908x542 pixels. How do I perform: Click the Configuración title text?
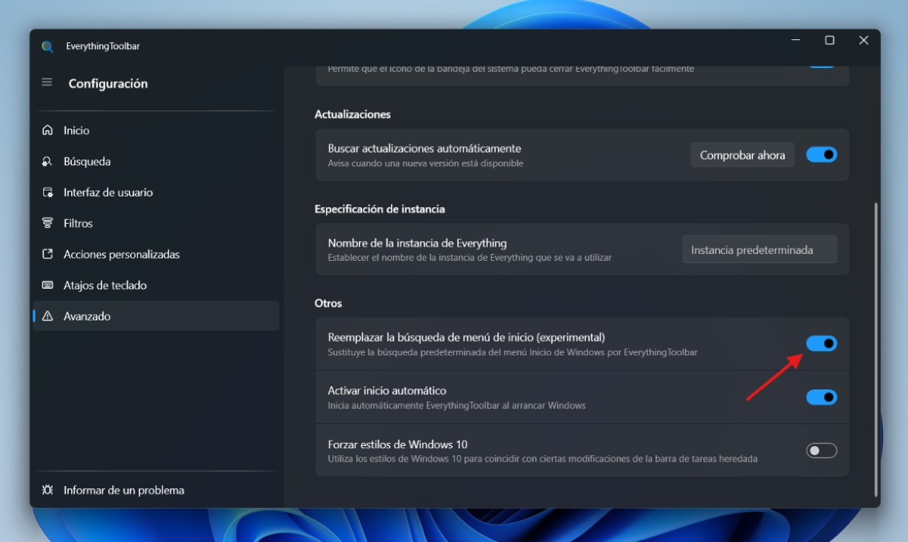pyautogui.click(x=108, y=84)
